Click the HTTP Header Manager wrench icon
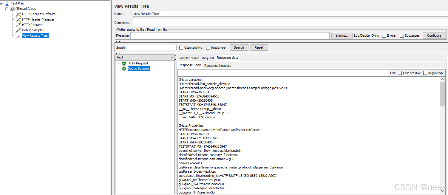The width and height of the screenshot is (448, 195). point(18,19)
